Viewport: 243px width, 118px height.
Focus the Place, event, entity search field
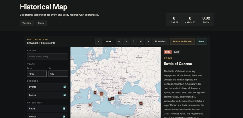[x=47, y=57]
